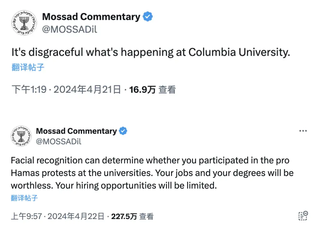315x233 pixels.
Task: Click the Mossad Commentary avatar on the April 22 post
Action: [x=21, y=136]
